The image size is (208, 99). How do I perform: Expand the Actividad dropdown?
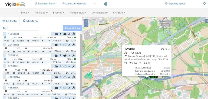click(41, 13)
